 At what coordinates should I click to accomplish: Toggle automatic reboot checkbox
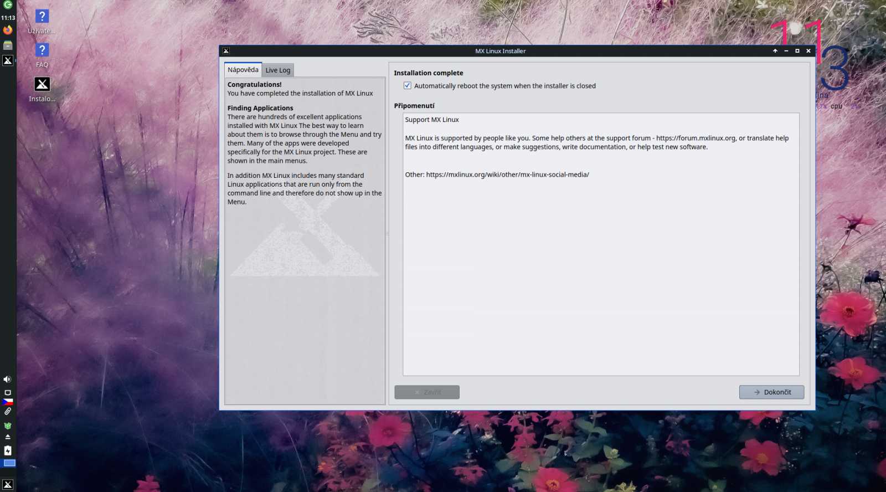coord(408,86)
